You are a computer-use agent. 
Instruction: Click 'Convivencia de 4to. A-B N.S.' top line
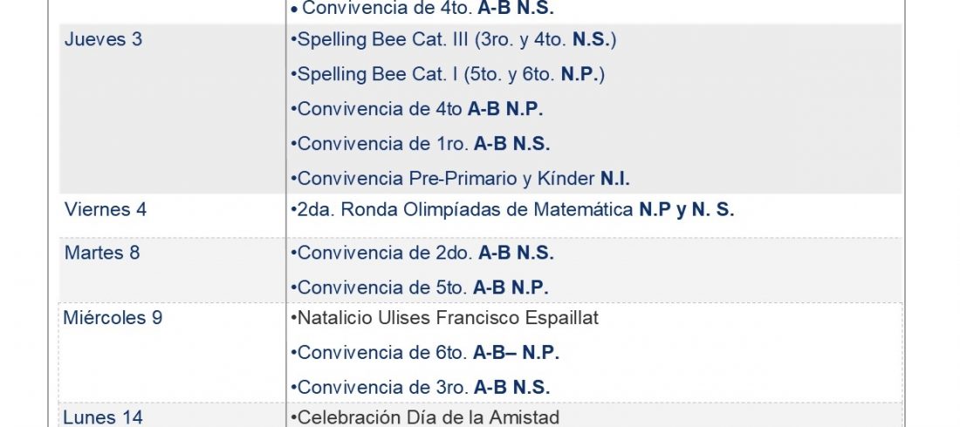[x=422, y=8]
